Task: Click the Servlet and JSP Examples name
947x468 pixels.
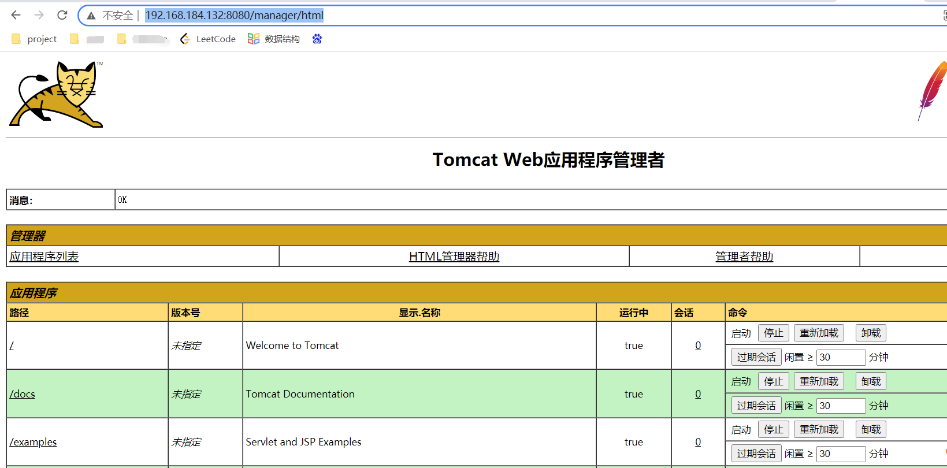Action: click(304, 442)
